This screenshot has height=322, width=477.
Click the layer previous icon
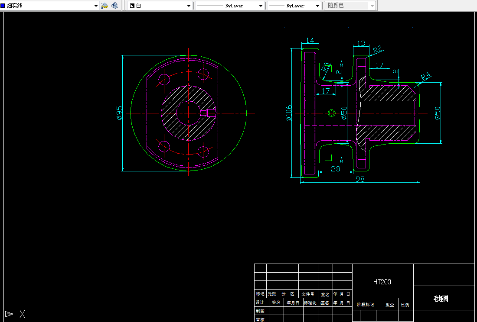tap(114, 6)
